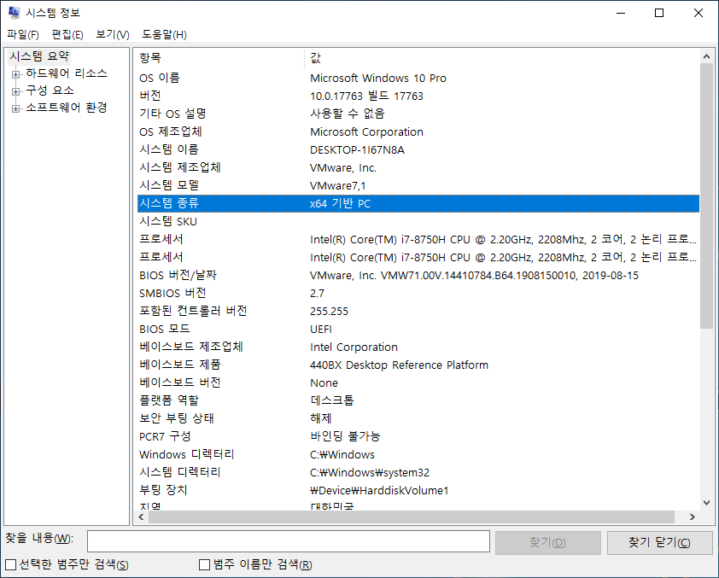719x578 pixels.
Task: Select the BIOS 버전/날짜 row
Action: tap(418, 276)
